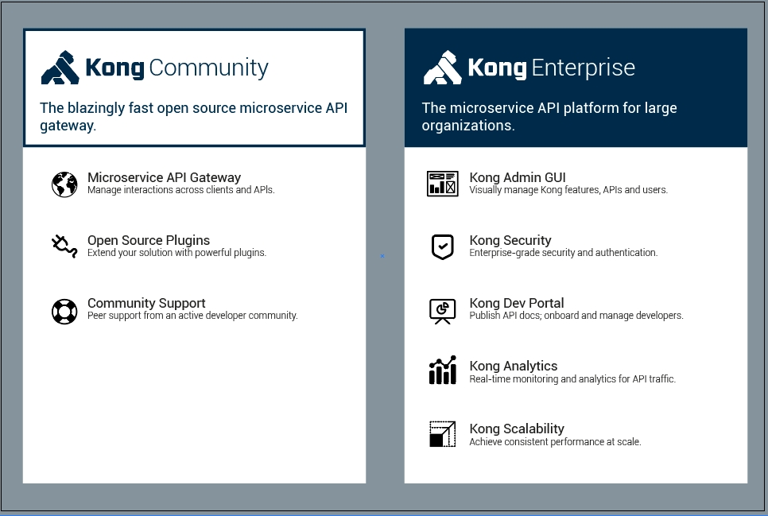This screenshot has height=516, width=768.
Task: Click 'Peer support from an active developer community.'
Action: tap(192, 316)
